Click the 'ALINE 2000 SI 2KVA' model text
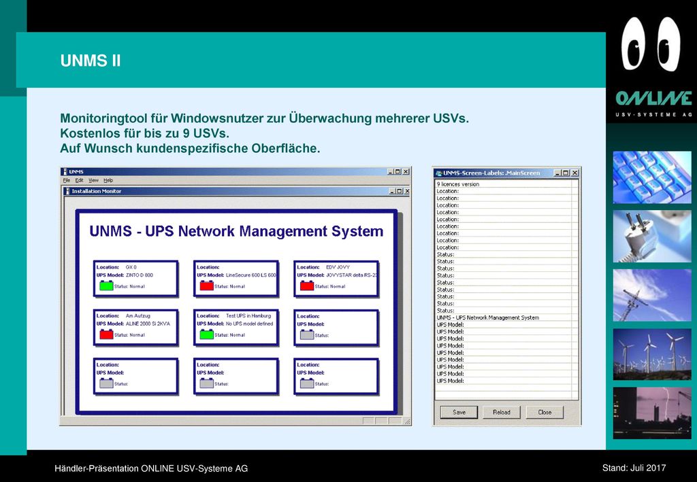This screenshot has width=697, height=482. coord(148,324)
